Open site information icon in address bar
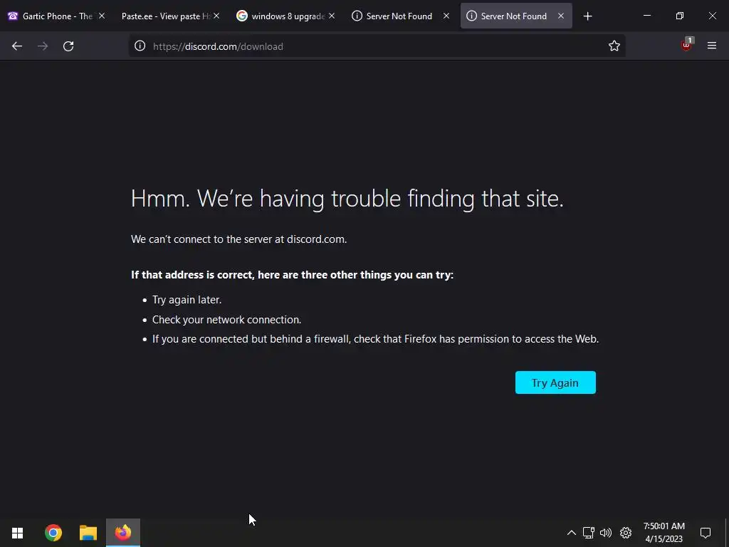Viewport: 729px width, 547px height. point(140,46)
